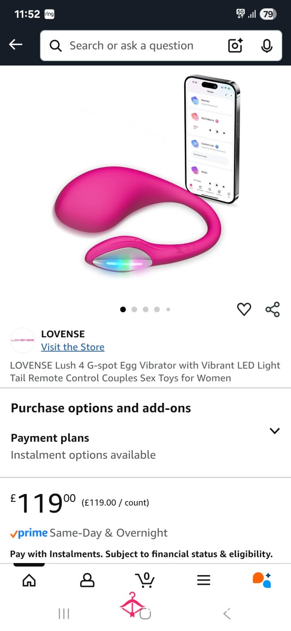Tap the back arrow icon

16,45
